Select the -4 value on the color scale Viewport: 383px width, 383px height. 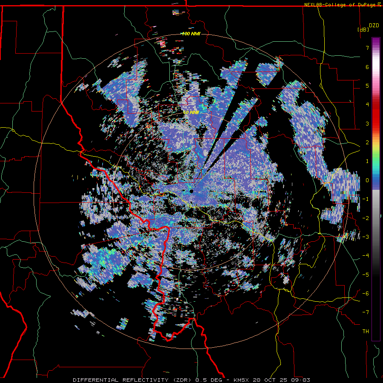tap(366, 256)
